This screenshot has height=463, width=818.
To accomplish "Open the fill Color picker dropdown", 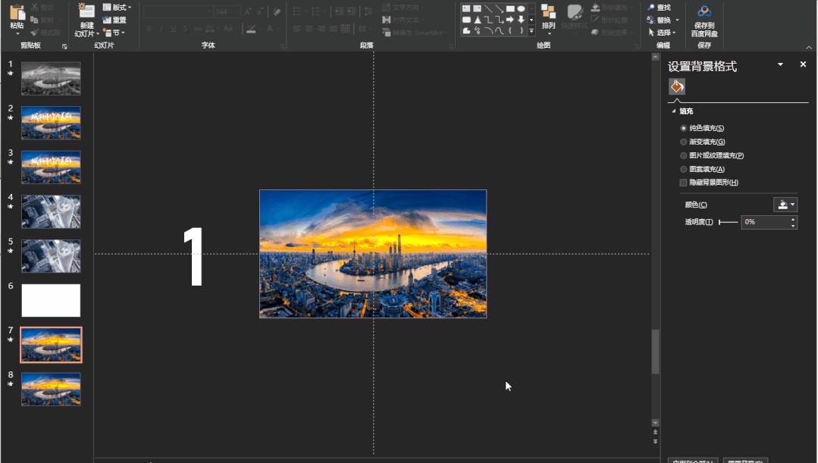I will (785, 205).
